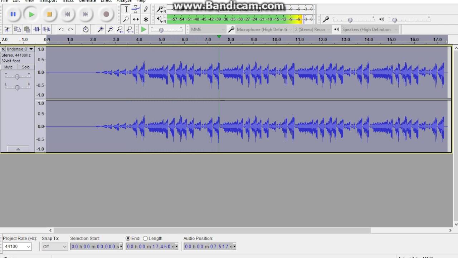This screenshot has height=258, width=458.
Task: Click the Paste icon
Action: (x=27, y=29)
